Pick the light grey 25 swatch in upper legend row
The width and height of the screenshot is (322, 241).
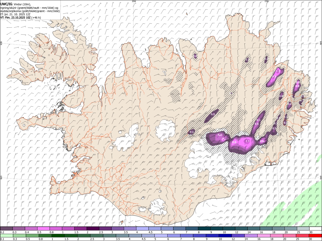[x=303, y=228]
